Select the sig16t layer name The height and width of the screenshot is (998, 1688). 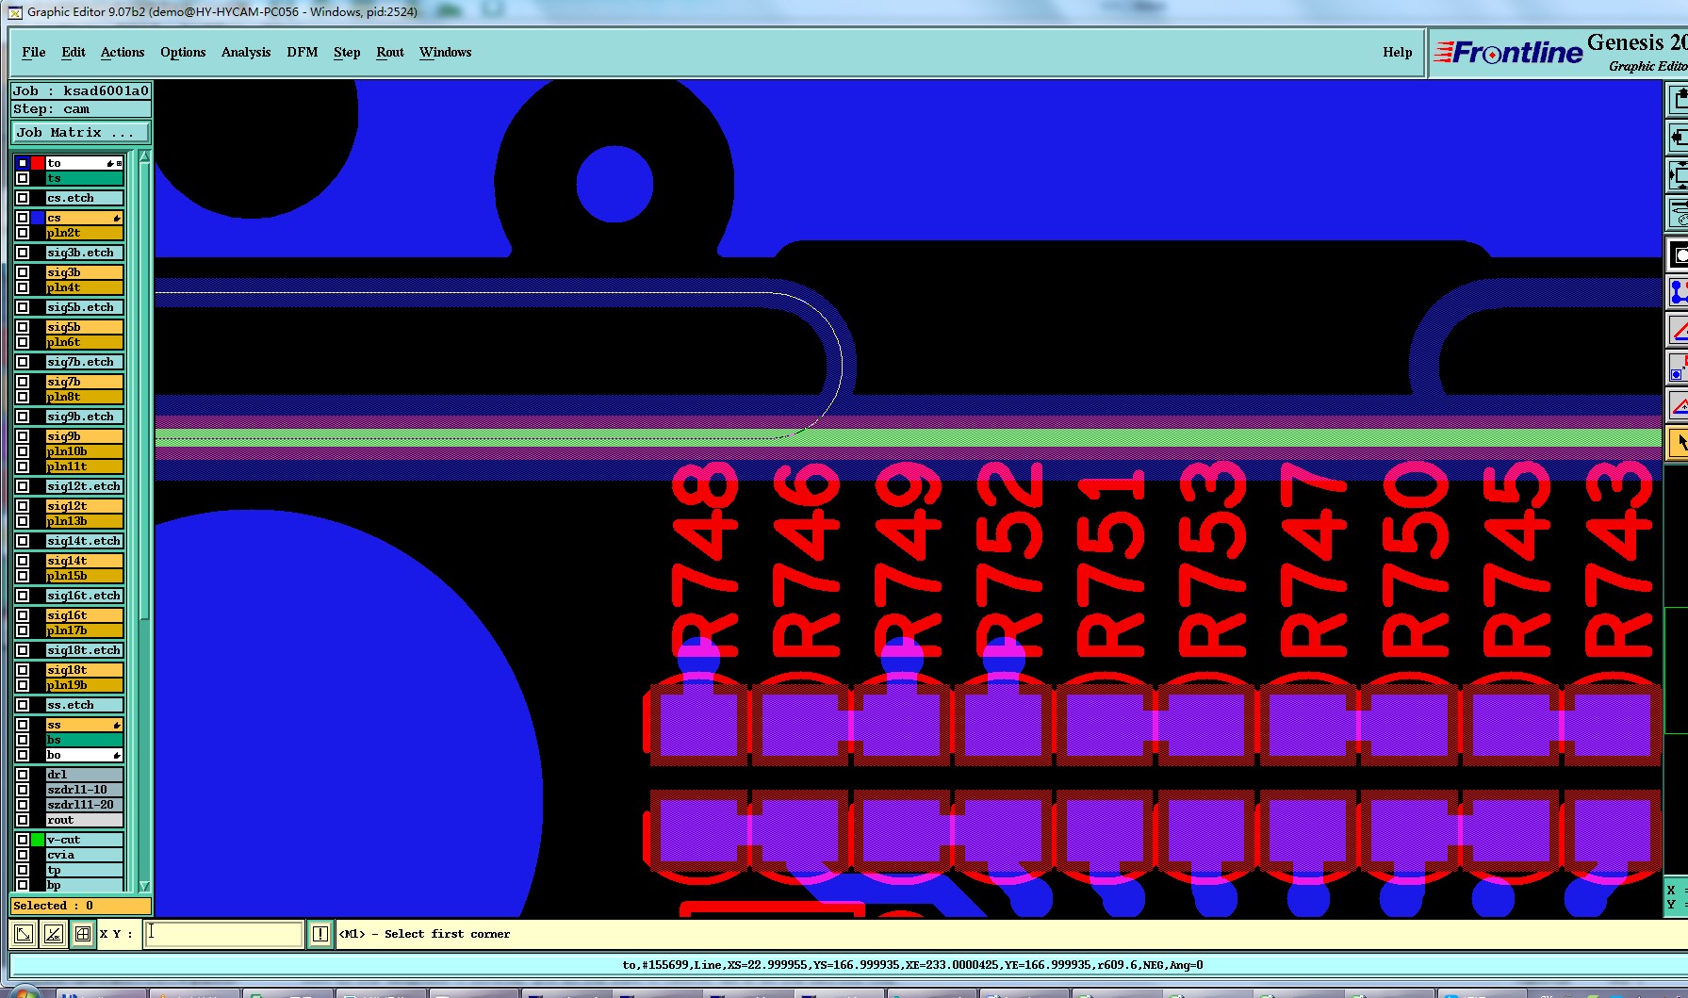coord(84,615)
